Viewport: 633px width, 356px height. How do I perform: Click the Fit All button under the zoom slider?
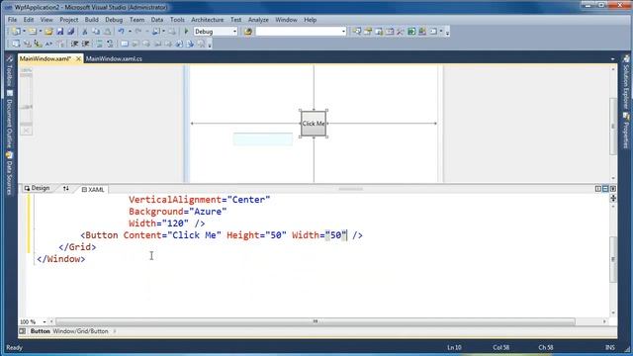[x=27, y=131]
